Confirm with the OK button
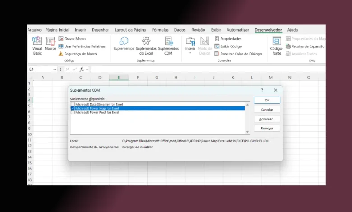The image size is (352, 212). [x=267, y=100]
